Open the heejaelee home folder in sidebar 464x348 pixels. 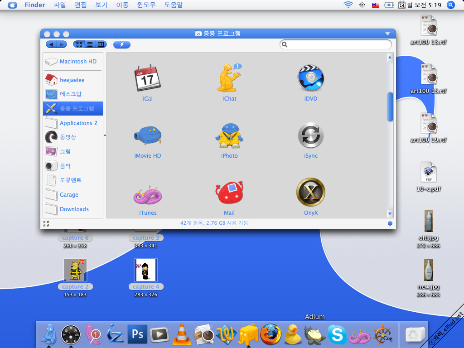click(73, 80)
